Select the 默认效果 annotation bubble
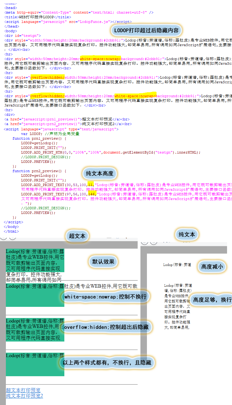This screenshot has height=405, width=232. coord(103,261)
